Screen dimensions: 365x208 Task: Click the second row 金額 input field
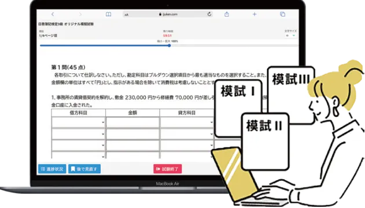click(x=132, y=134)
